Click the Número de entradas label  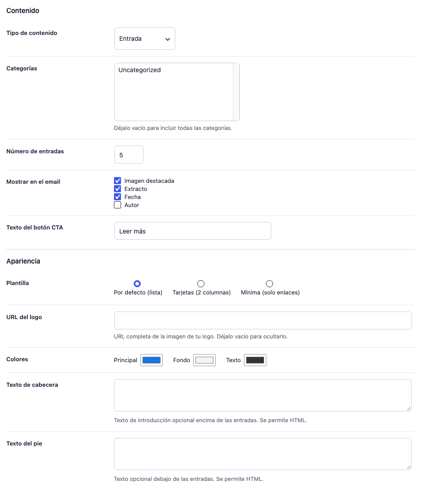35,151
